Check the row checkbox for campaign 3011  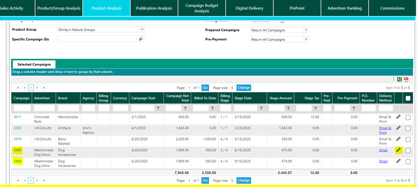coord(408,117)
